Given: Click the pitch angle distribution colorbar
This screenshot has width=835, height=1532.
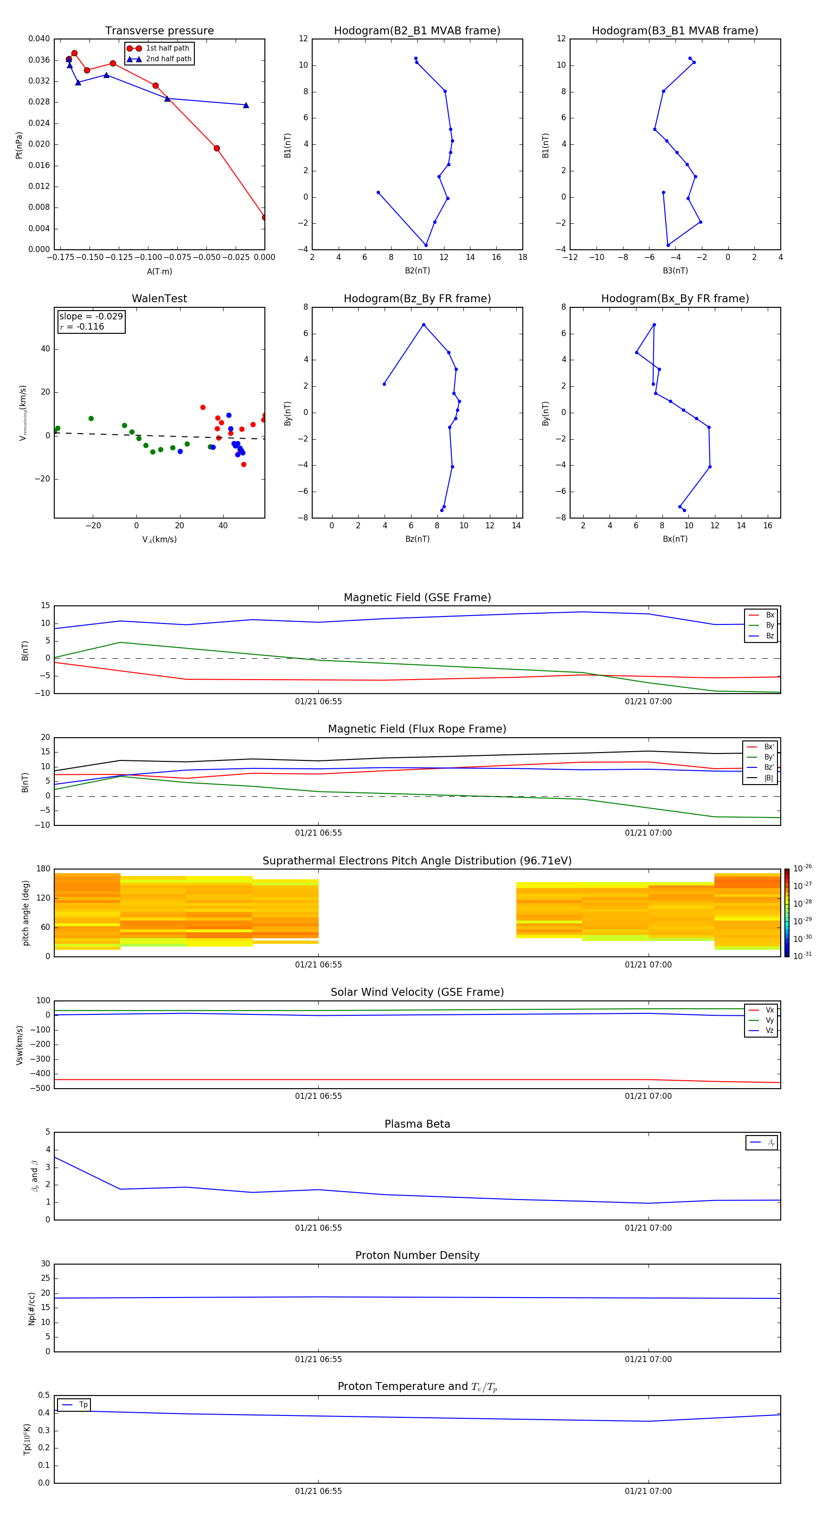Looking at the screenshot, I should (x=787, y=913).
